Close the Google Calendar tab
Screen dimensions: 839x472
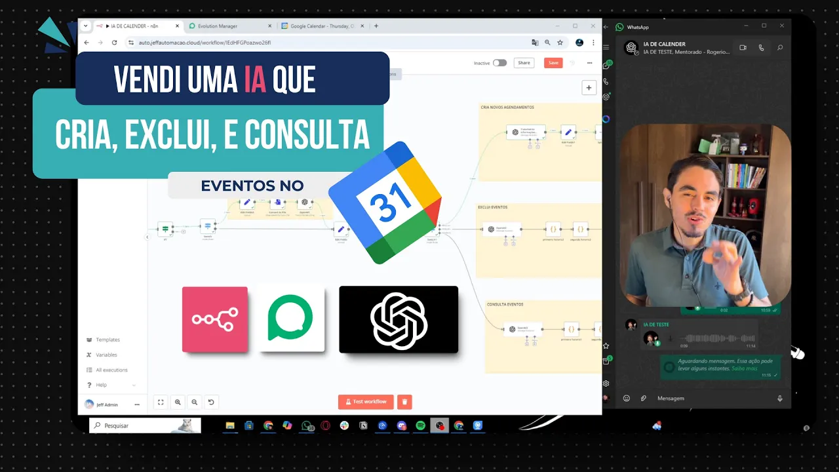pos(362,26)
